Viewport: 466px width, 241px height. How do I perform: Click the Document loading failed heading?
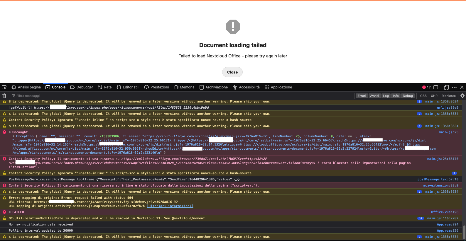(x=233, y=45)
